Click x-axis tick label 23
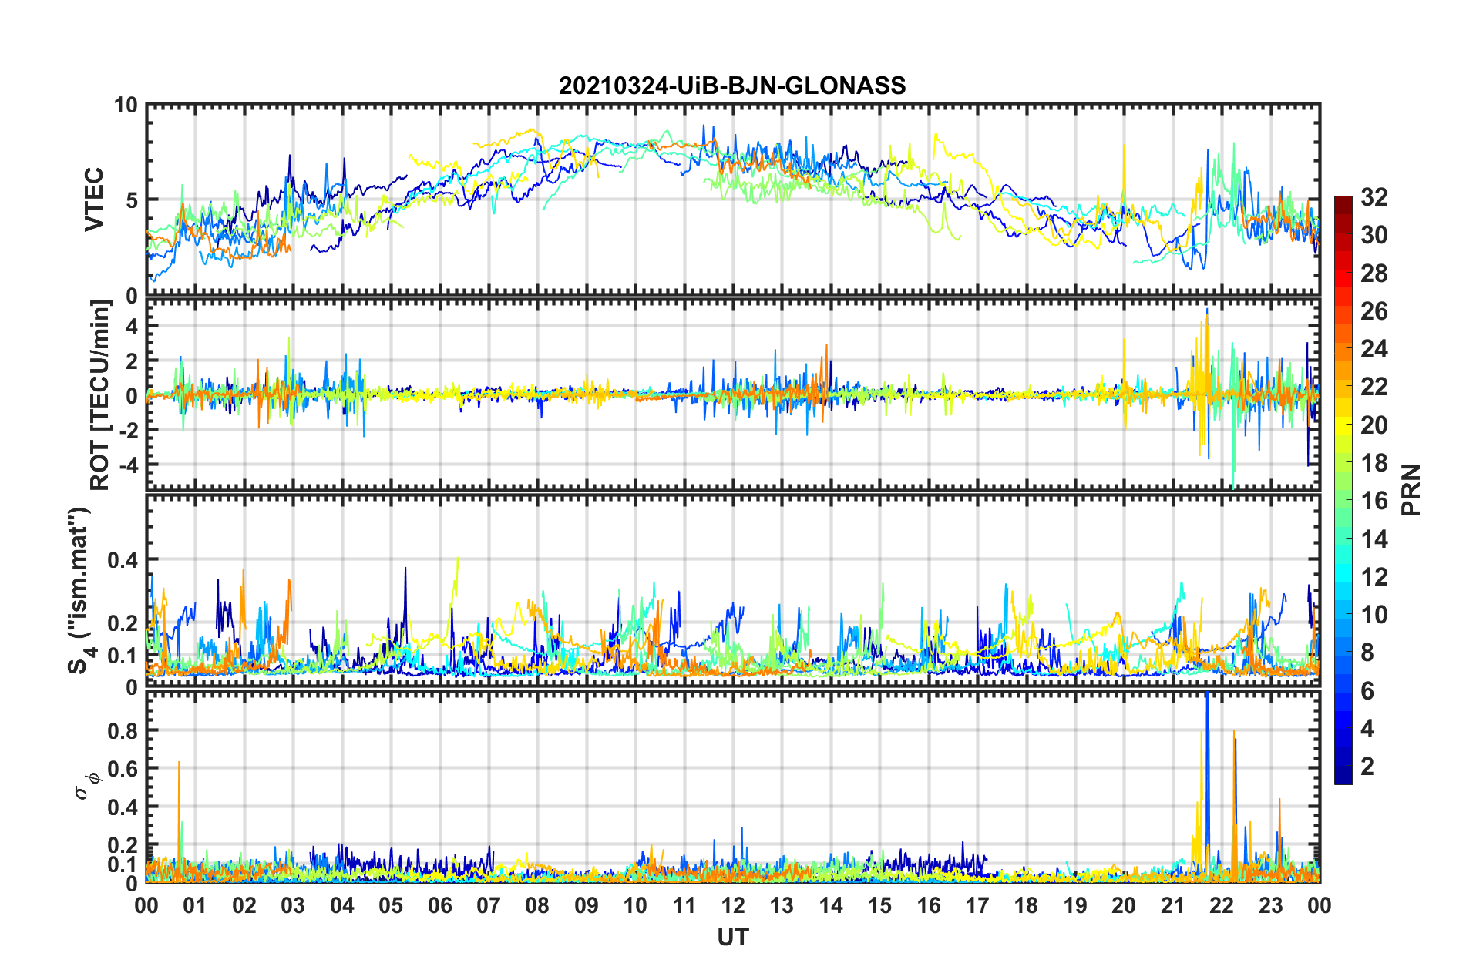This screenshot has width=1466, height=980. (x=1270, y=905)
